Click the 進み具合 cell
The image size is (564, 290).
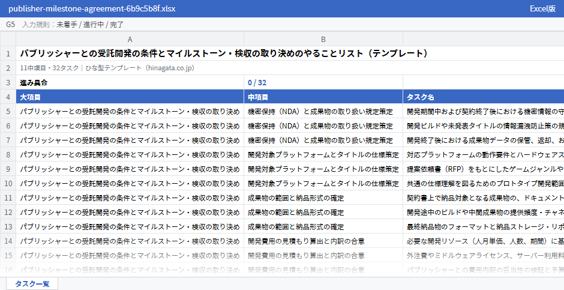pyautogui.click(x=130, y=82)
